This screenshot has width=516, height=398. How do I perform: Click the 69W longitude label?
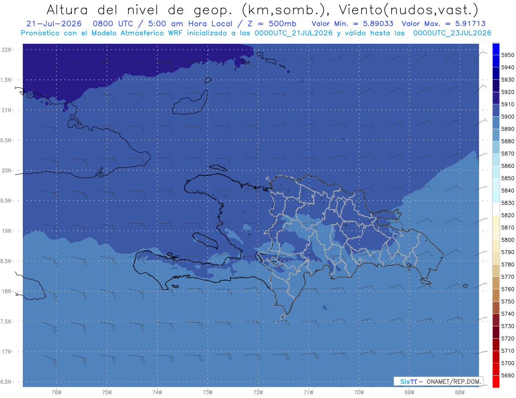tap(409, 392)
